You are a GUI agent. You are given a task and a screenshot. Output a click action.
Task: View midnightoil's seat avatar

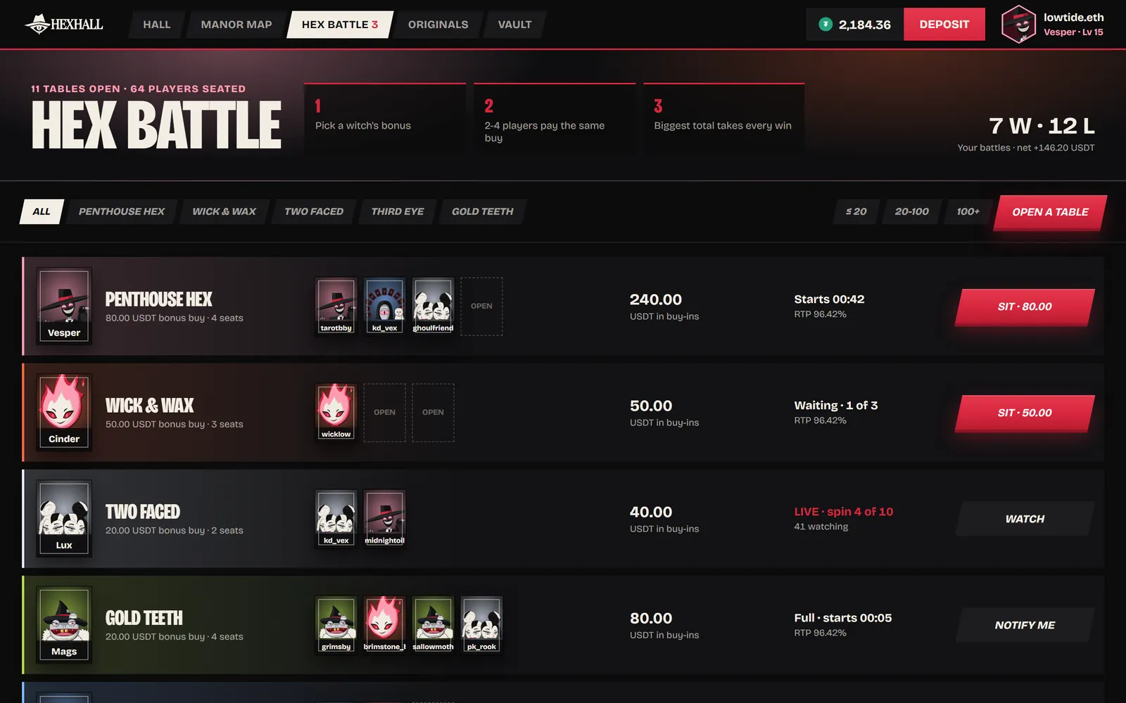point(385,518)
